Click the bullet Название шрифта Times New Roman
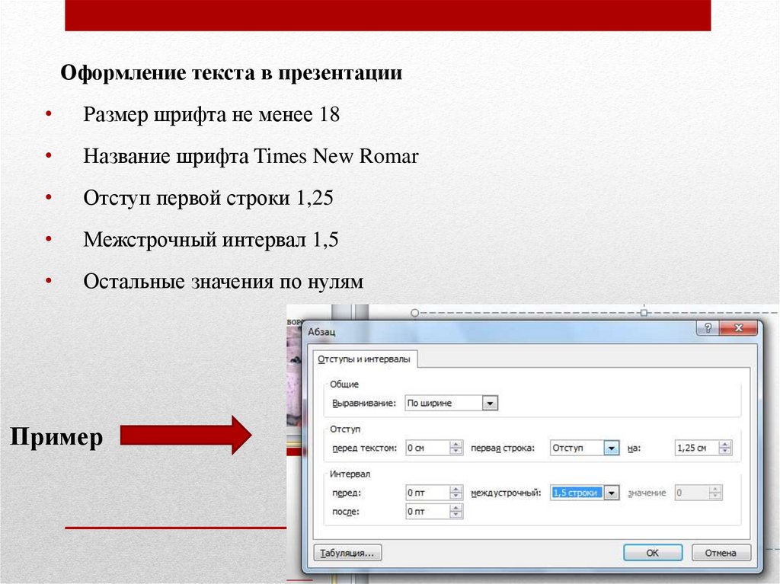This screenshot has height=584, width=780. [x=251, y=156]
